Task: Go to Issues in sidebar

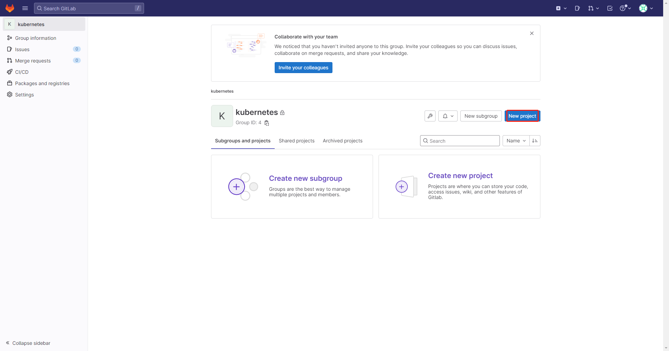Action: click(x=44, y=49)
